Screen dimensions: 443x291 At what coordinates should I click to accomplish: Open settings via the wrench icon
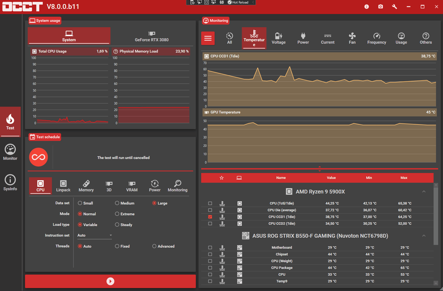click(x=394, y=6)
